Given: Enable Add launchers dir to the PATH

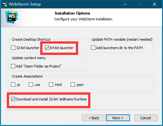Looking at the screenshot, I should click(93, 48).
